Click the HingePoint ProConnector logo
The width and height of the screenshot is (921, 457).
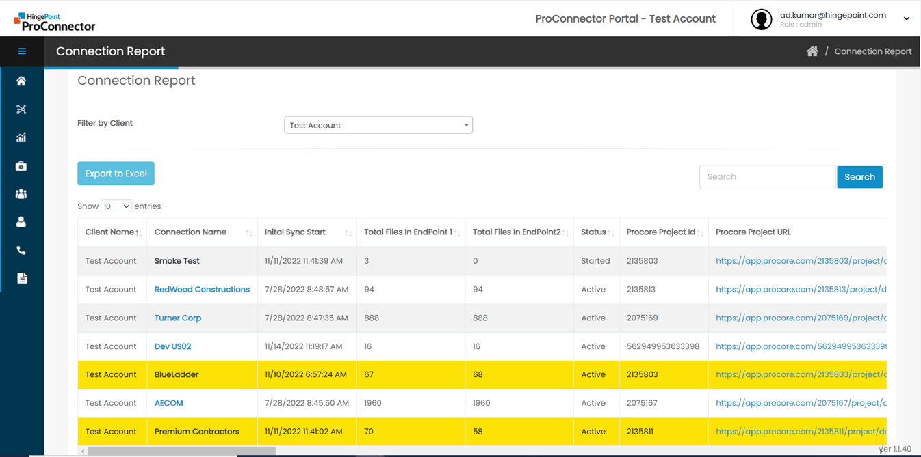(54, 21)
